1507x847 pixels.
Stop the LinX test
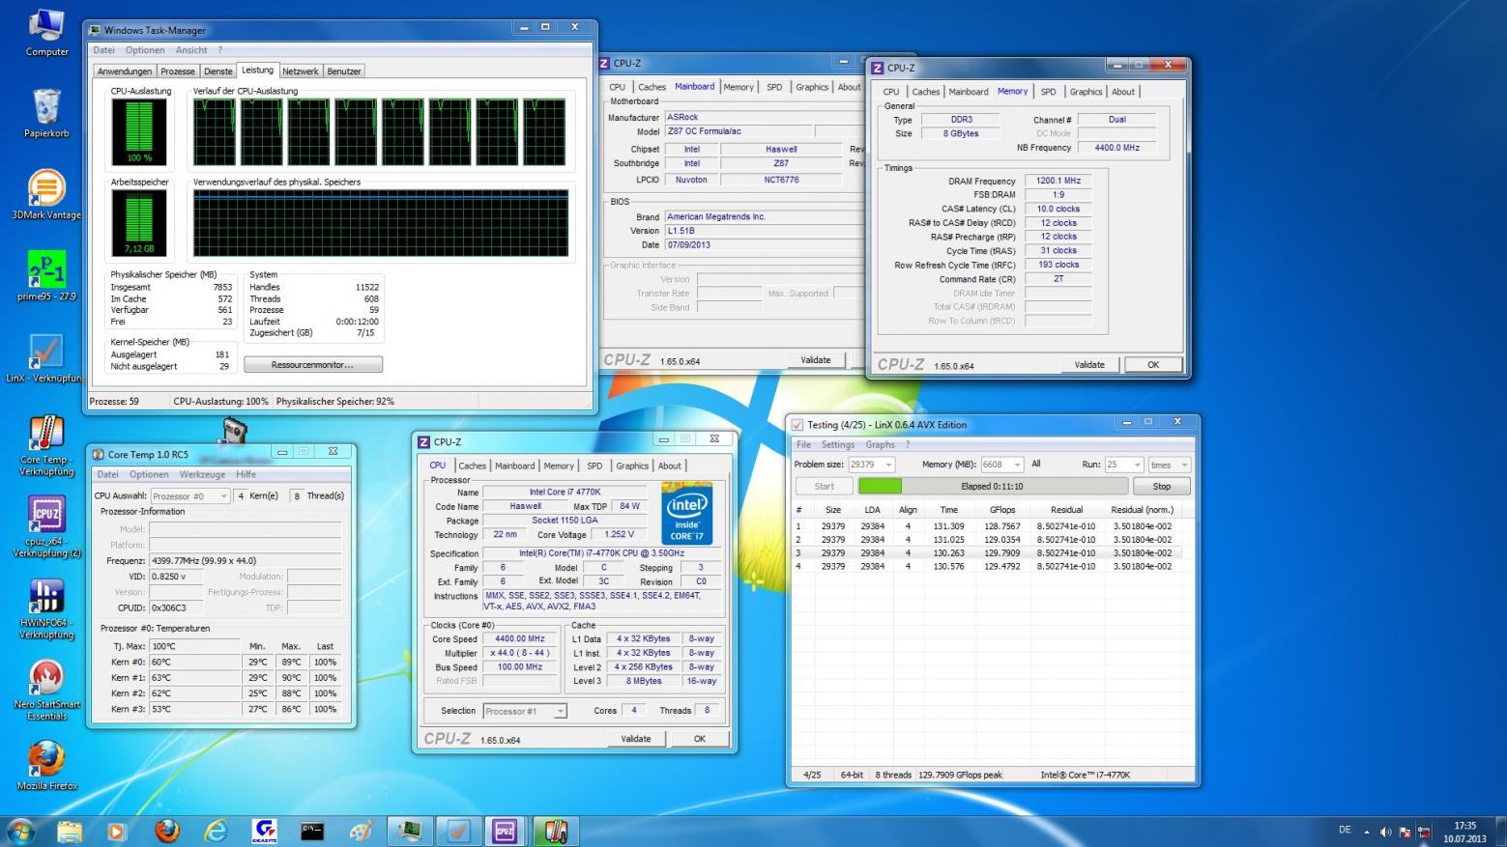[x=1161, y=487]
